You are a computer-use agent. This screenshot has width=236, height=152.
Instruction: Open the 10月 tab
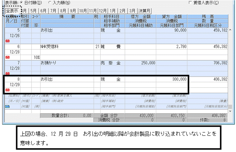(x=83, y=11)
